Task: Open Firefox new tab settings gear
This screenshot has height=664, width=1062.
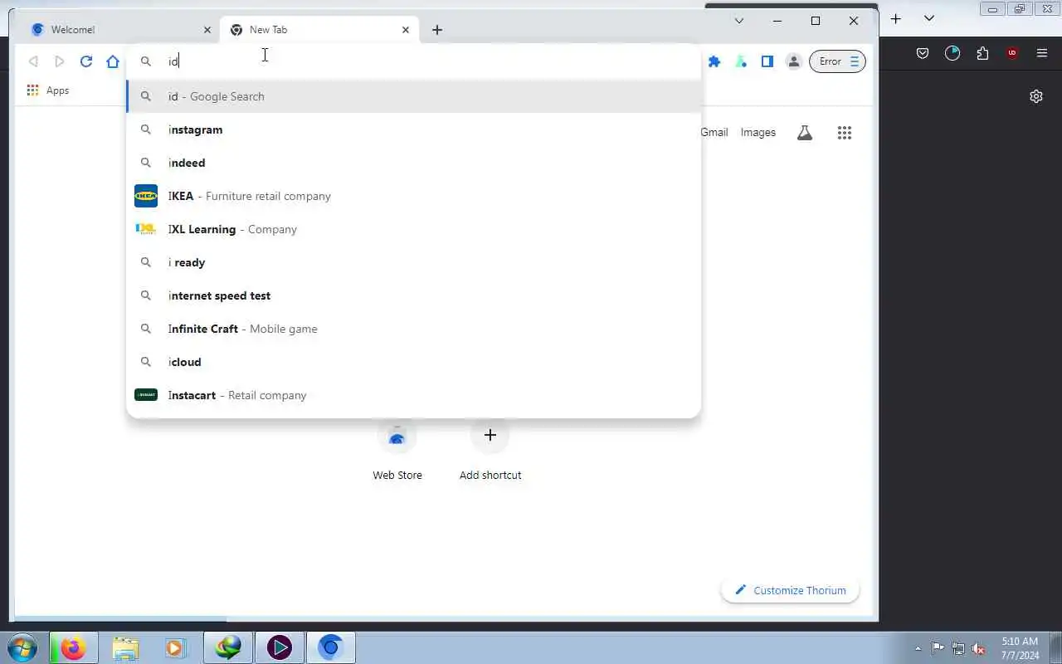Action: click(x=1036, y=96)
